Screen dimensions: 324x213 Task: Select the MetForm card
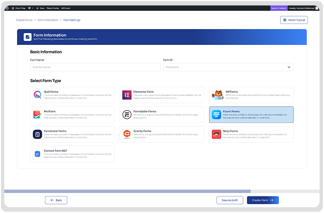coord(72,114)
